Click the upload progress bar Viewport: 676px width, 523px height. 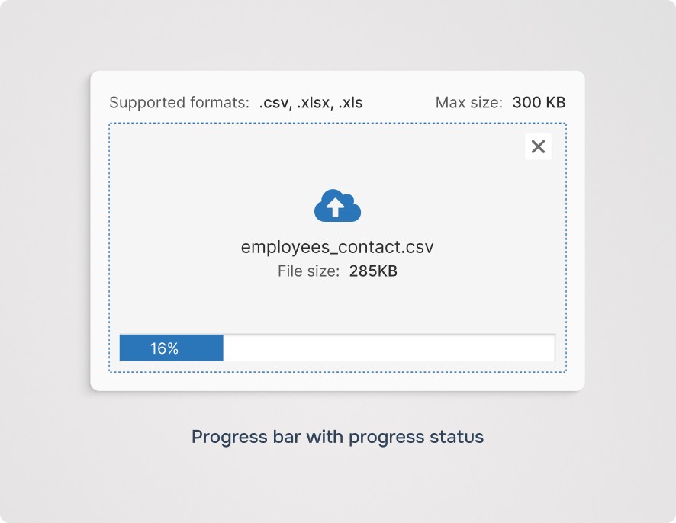tap(336, 348)
